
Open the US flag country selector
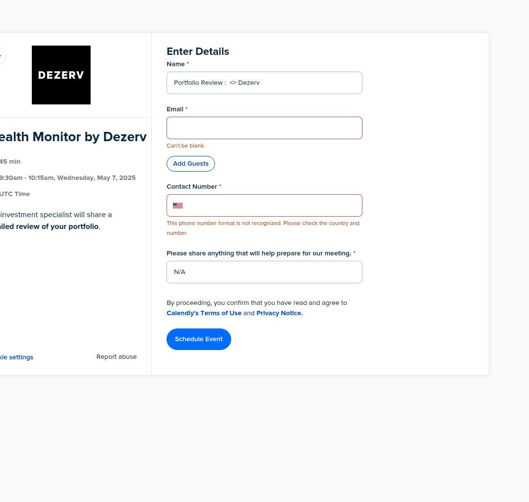(178, 205)
